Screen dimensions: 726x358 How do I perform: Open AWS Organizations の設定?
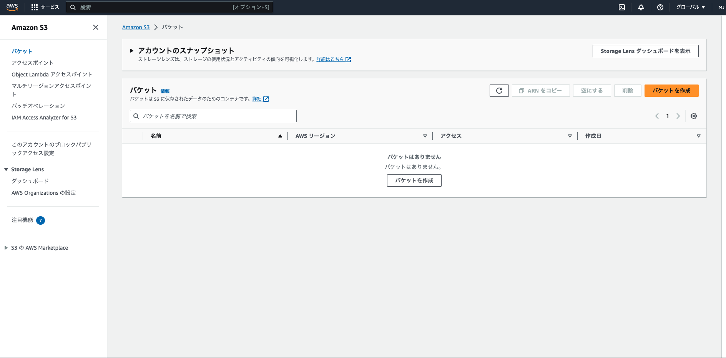tap(44, 193)
